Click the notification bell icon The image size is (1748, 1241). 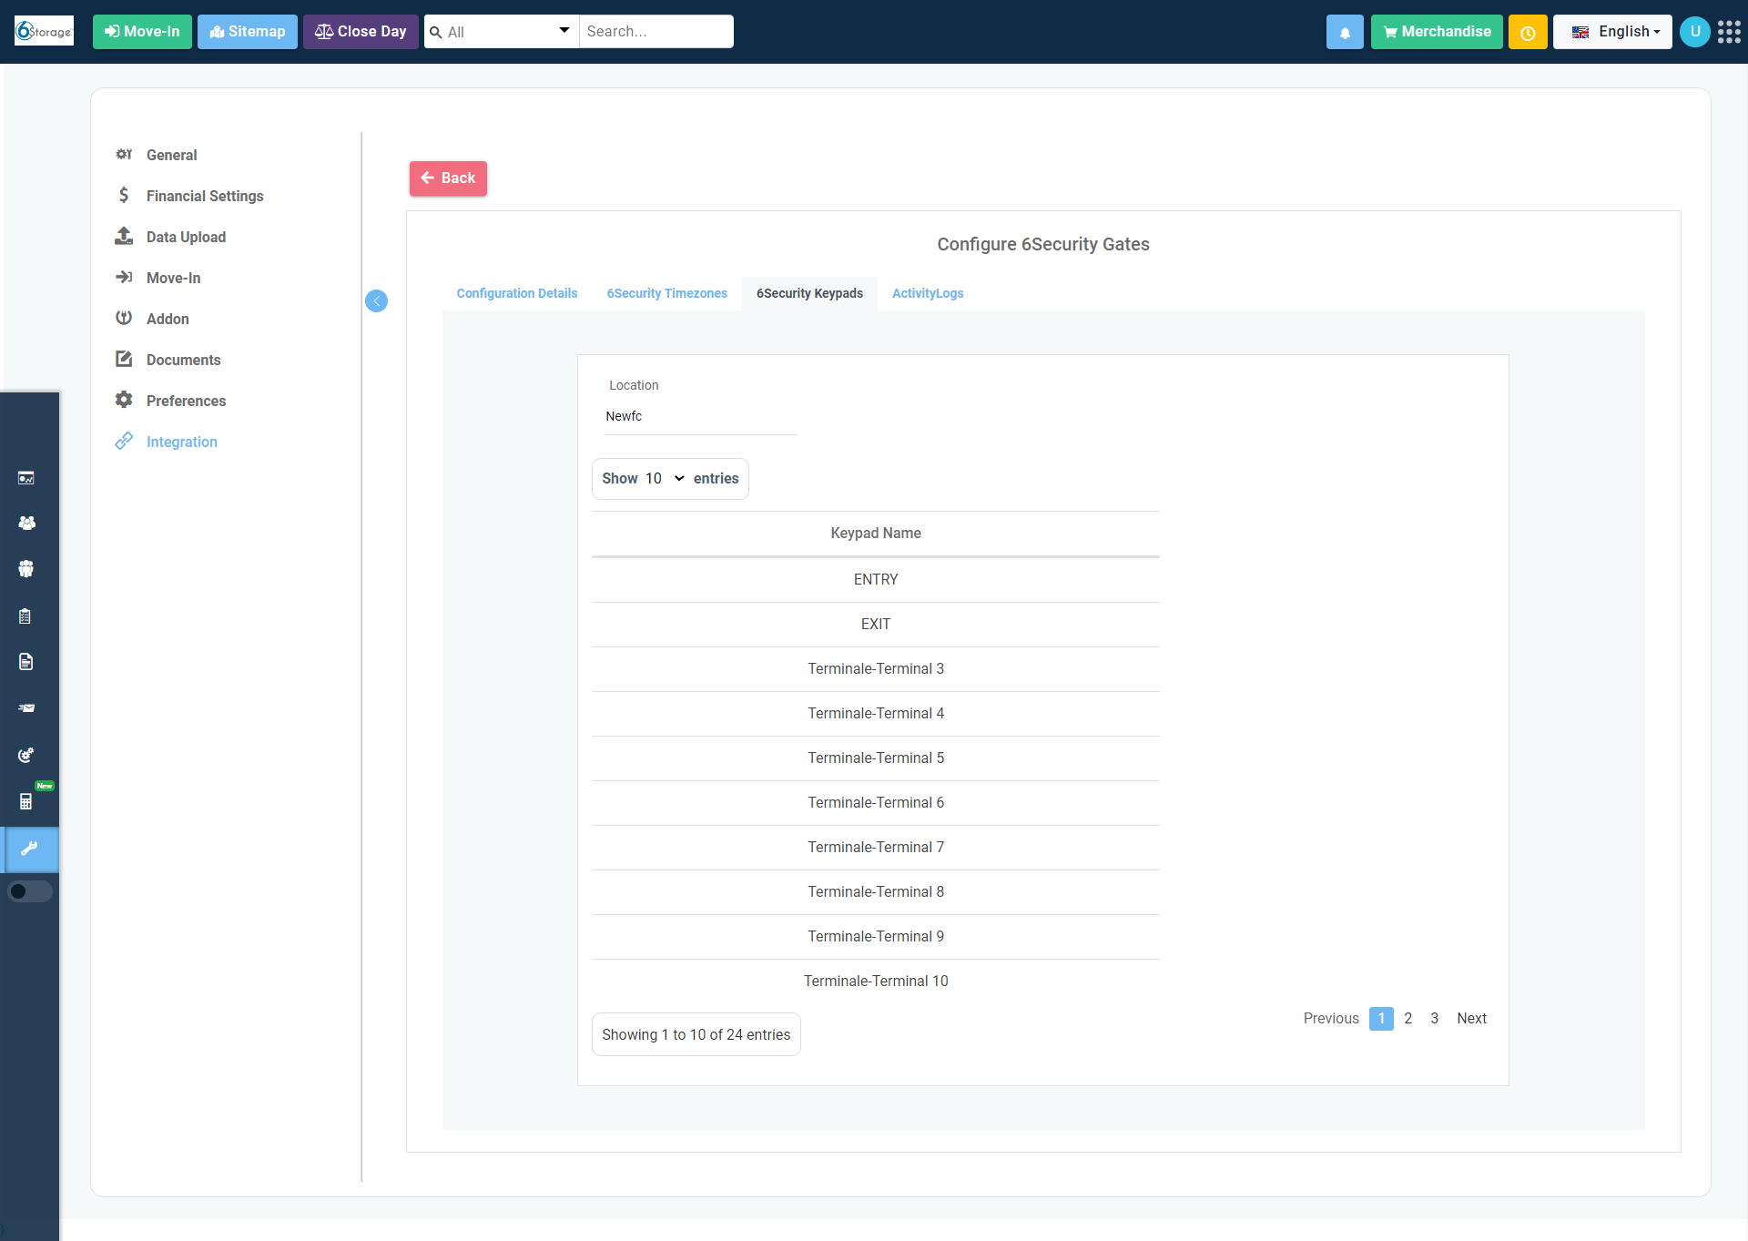pyautogui.click(x=1344, y=32)
